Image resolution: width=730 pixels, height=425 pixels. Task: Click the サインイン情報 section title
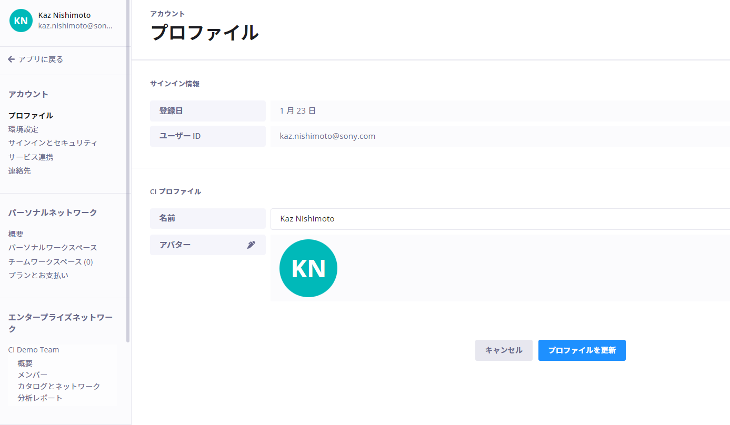[x=175, y=84]
